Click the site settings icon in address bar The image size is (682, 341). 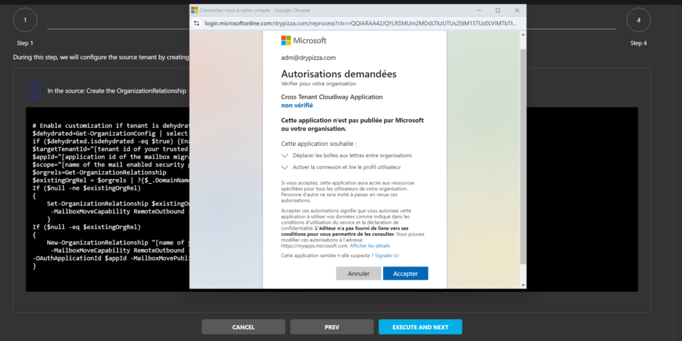coord(196,23)
